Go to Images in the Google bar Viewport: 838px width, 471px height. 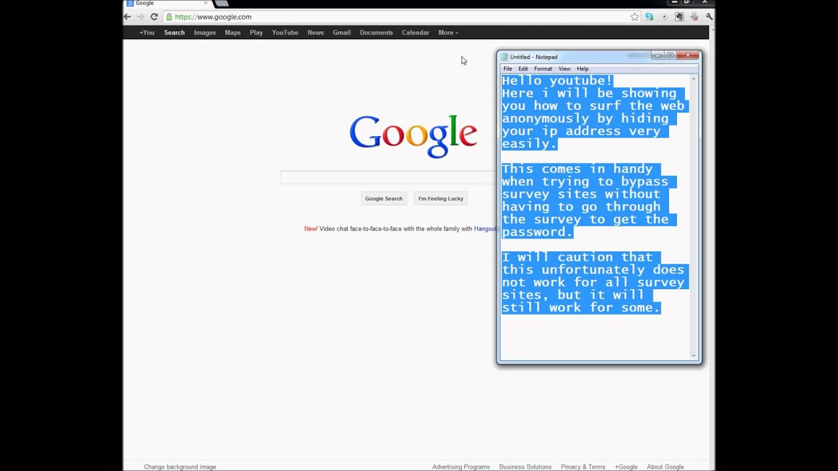tap(205, 33)
